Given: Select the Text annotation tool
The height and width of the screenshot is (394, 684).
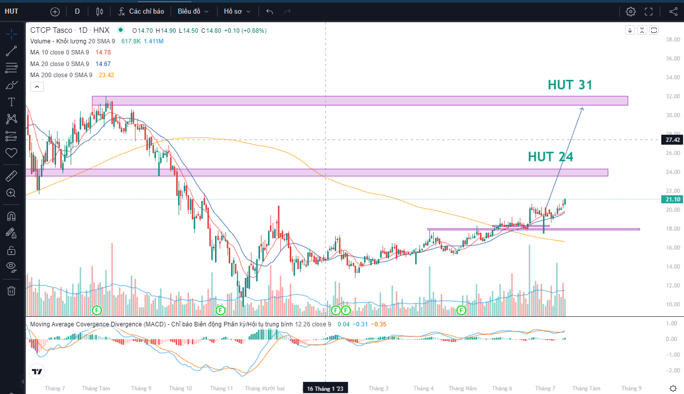Looking at the screenshot, I should pos(11,102).
